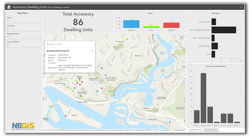This screenshot has width=252, height=138.
Task: Zoom out on the map
Action: [x=182, y=125]
